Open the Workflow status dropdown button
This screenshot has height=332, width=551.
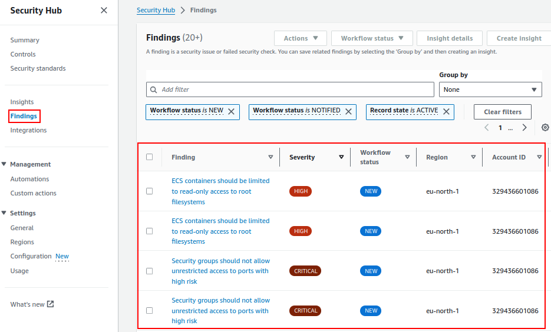[x=372, y=38]
